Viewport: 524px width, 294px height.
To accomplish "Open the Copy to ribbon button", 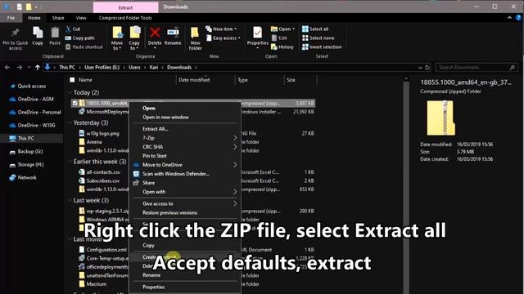I will pyautogui.click(x=134, y=38).
